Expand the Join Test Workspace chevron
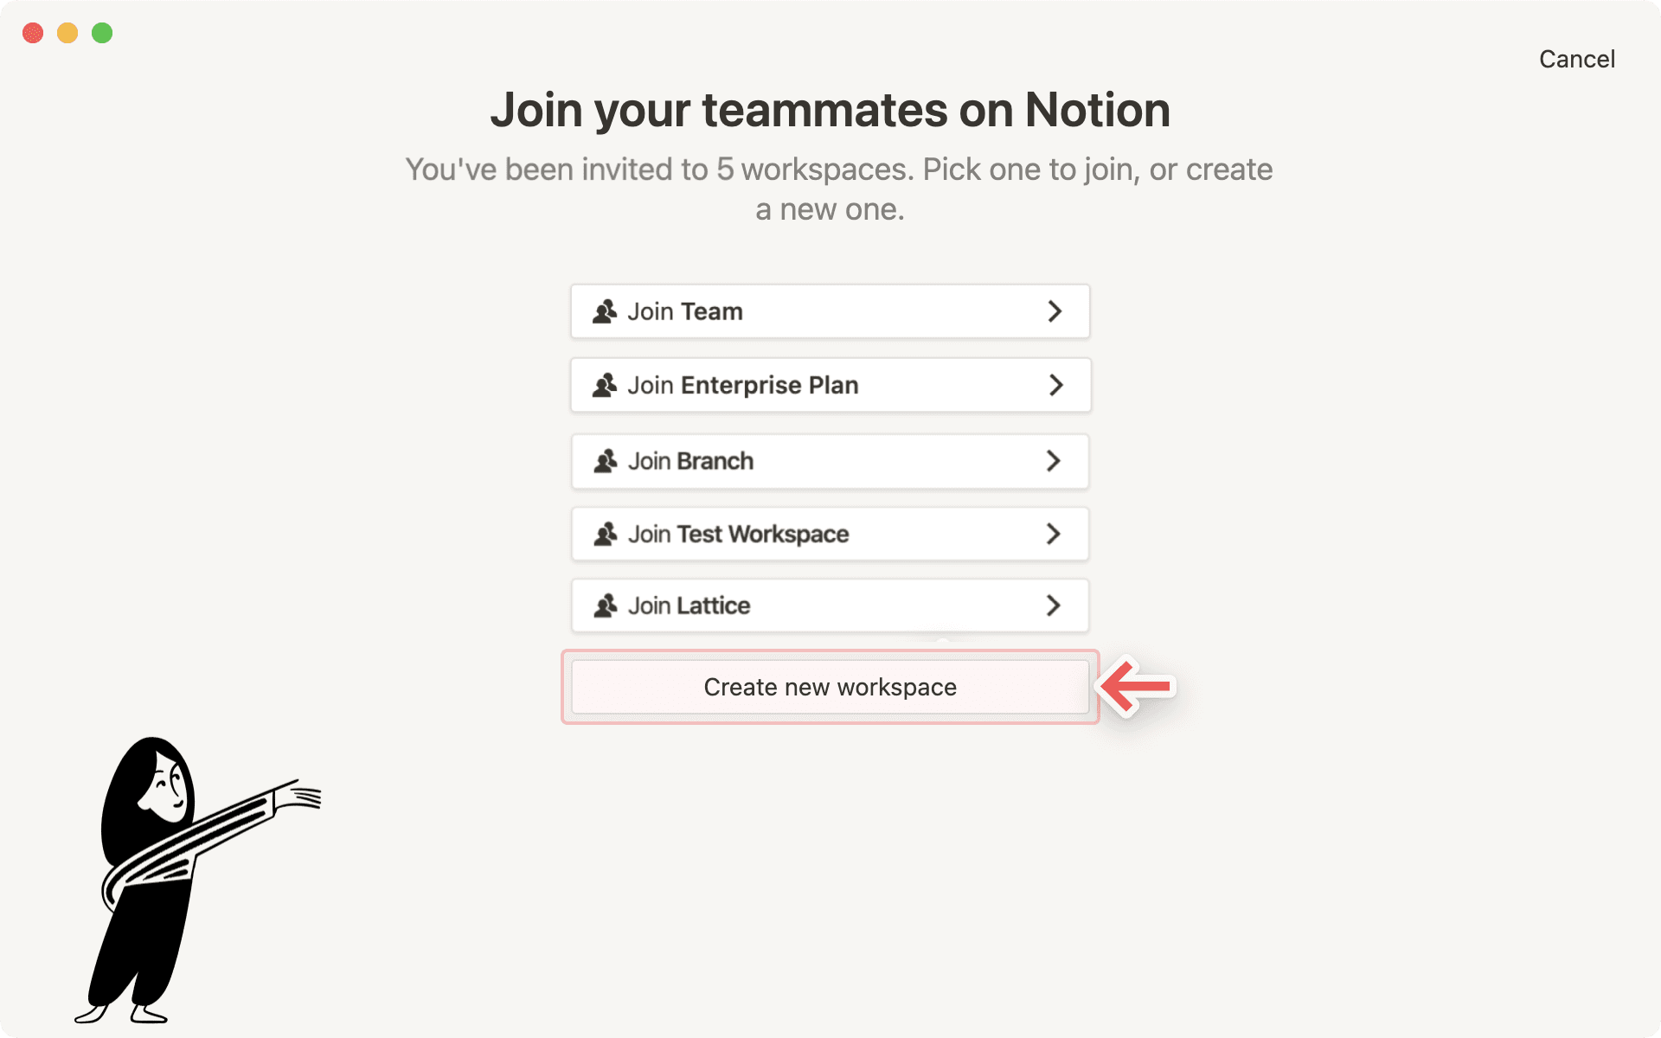The width and height of the screenshot is (1661, 1038). coord(1055,534)
